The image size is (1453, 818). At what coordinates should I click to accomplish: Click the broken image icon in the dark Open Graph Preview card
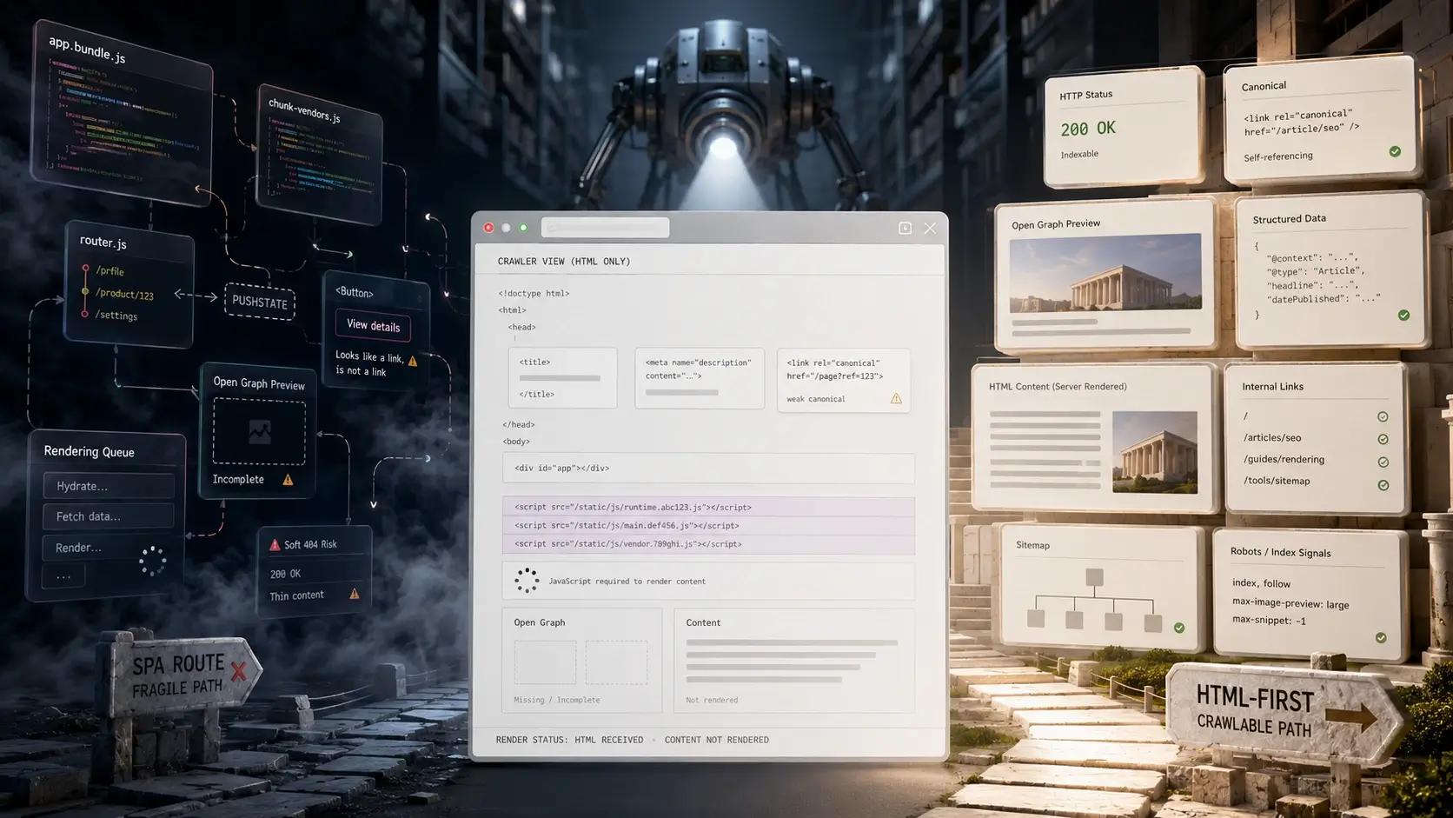coord(259,432)
